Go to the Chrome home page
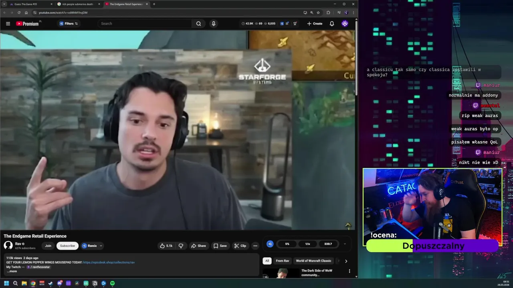Viewport: 513px width, 288px height. (x=26, y=12)
